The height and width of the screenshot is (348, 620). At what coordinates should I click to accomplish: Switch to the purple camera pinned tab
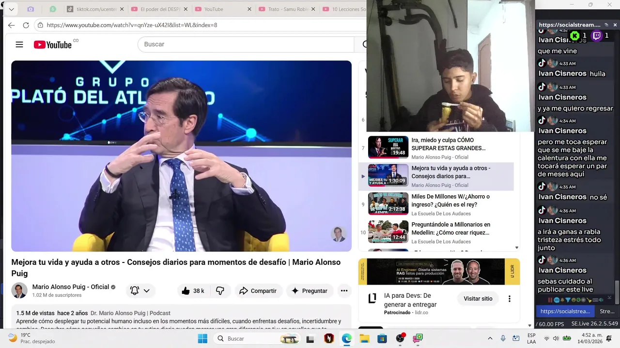coord(31,9)
